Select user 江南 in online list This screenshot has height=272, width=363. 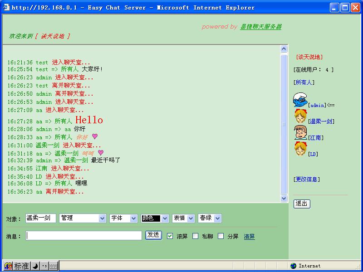tap(316, 138)
